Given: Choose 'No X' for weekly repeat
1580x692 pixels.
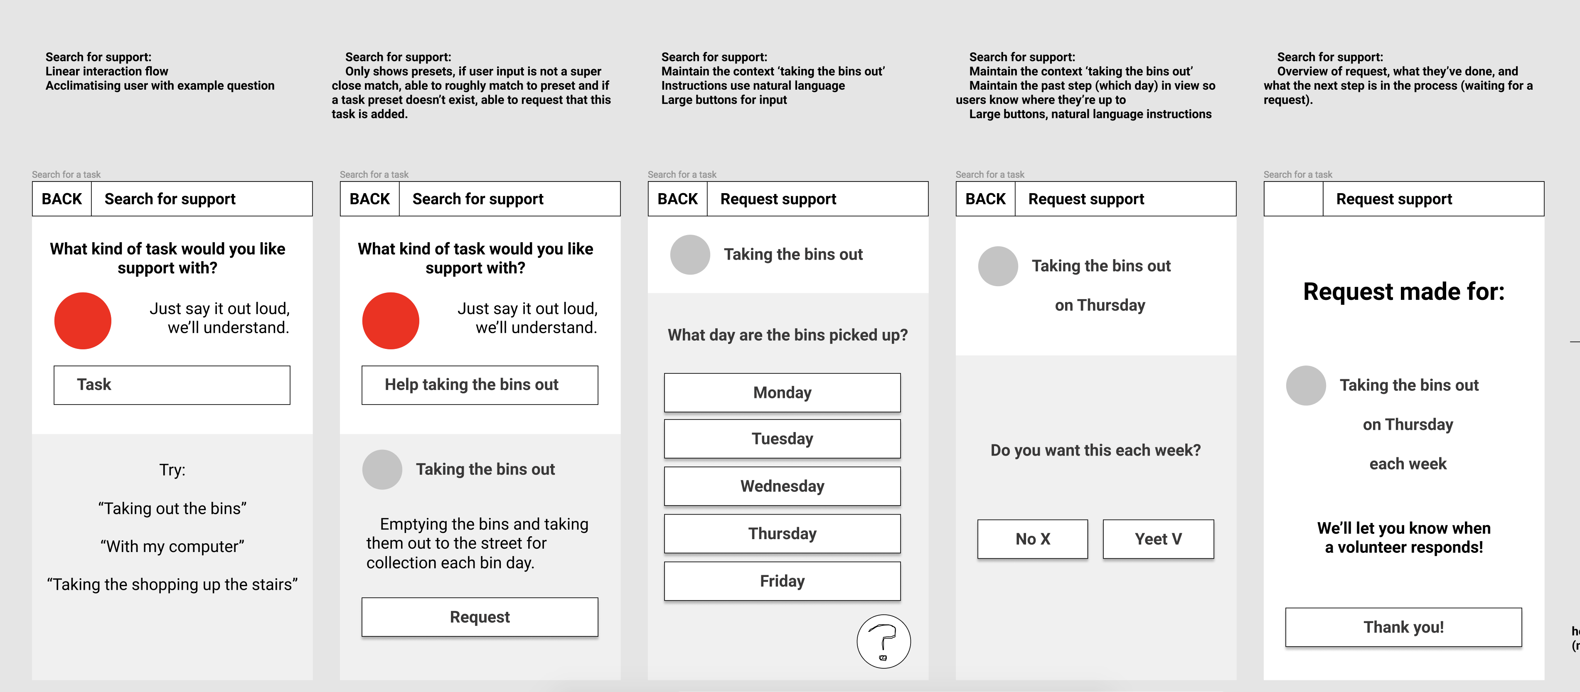Looking at the screenshot, I should pos(1032,539).
